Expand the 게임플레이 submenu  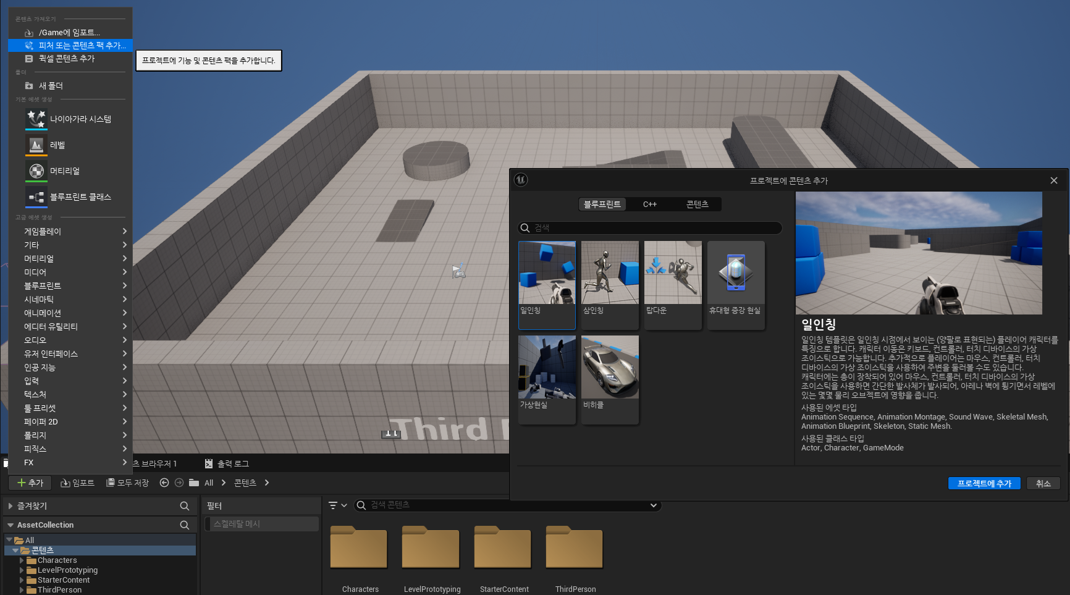click(70, 231)
